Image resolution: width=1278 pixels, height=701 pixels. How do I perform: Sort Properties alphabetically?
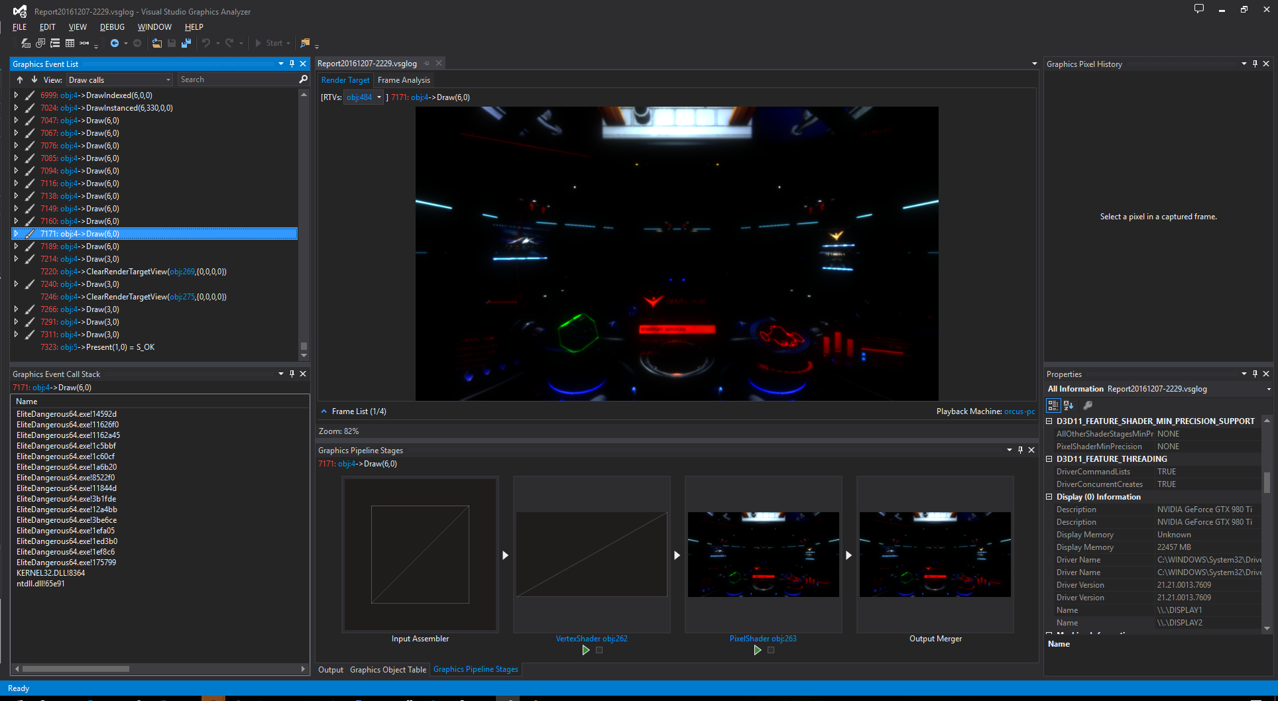pyautogui.click(x=1069, y=405)
